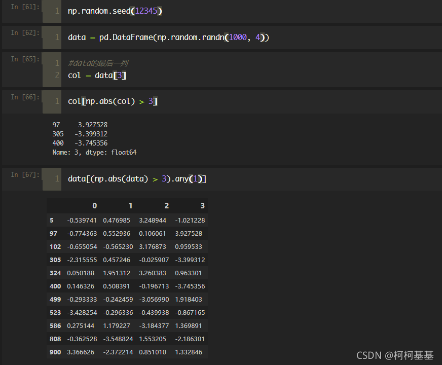The height and width of the screenshot is (365, 442).
Task: Click row index 102 in the DataFrame
Action: (55, 247)
